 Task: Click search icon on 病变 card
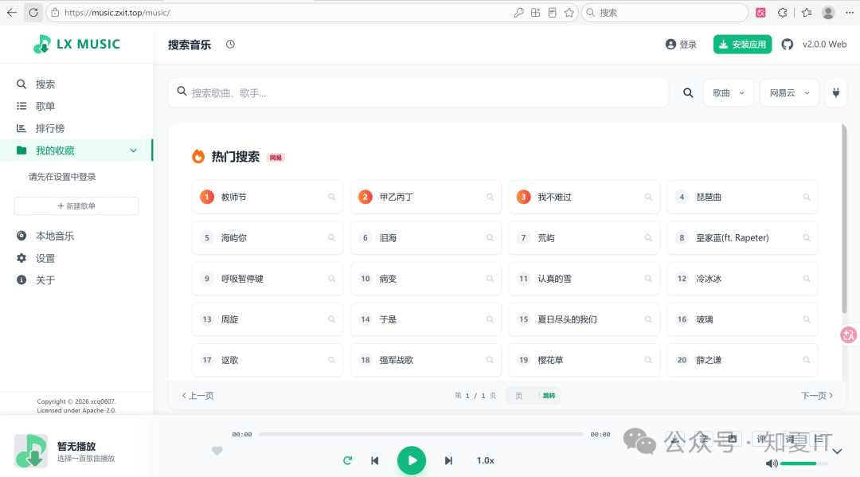[x=490, y=279]
